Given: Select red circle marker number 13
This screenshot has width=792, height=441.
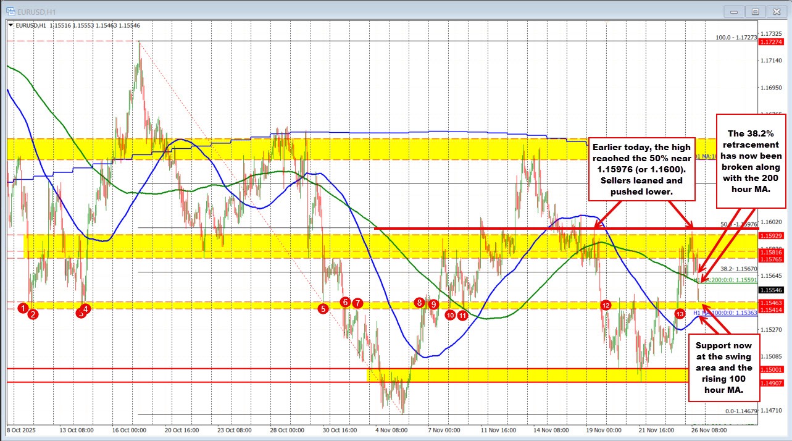Looking at the screenshot, I should pos(680,314).
